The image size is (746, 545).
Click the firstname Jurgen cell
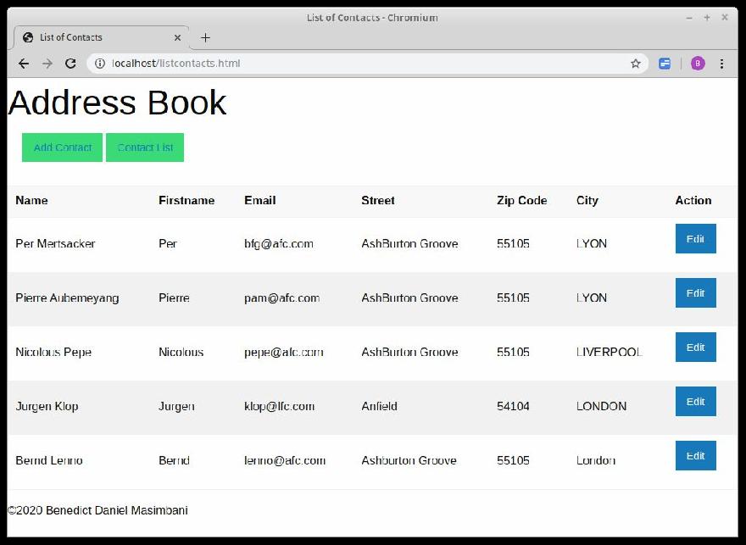point(176,406)
